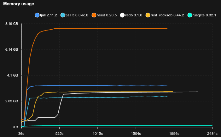Toggle the fjall 2.11.2 legend text
The image size is (221, 137).
49,15
